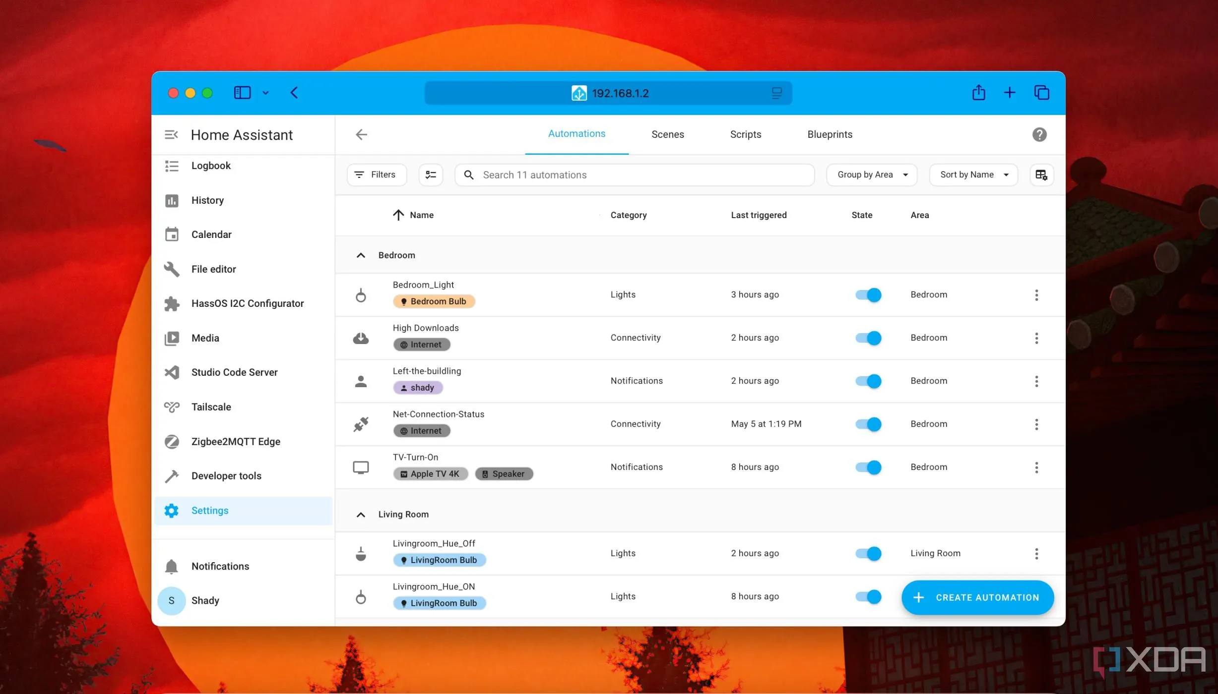This screenshot has height=694, width=1218.
Task: Launch Studio Code Server
Action: pyautogui.click(x=234, y=372)
